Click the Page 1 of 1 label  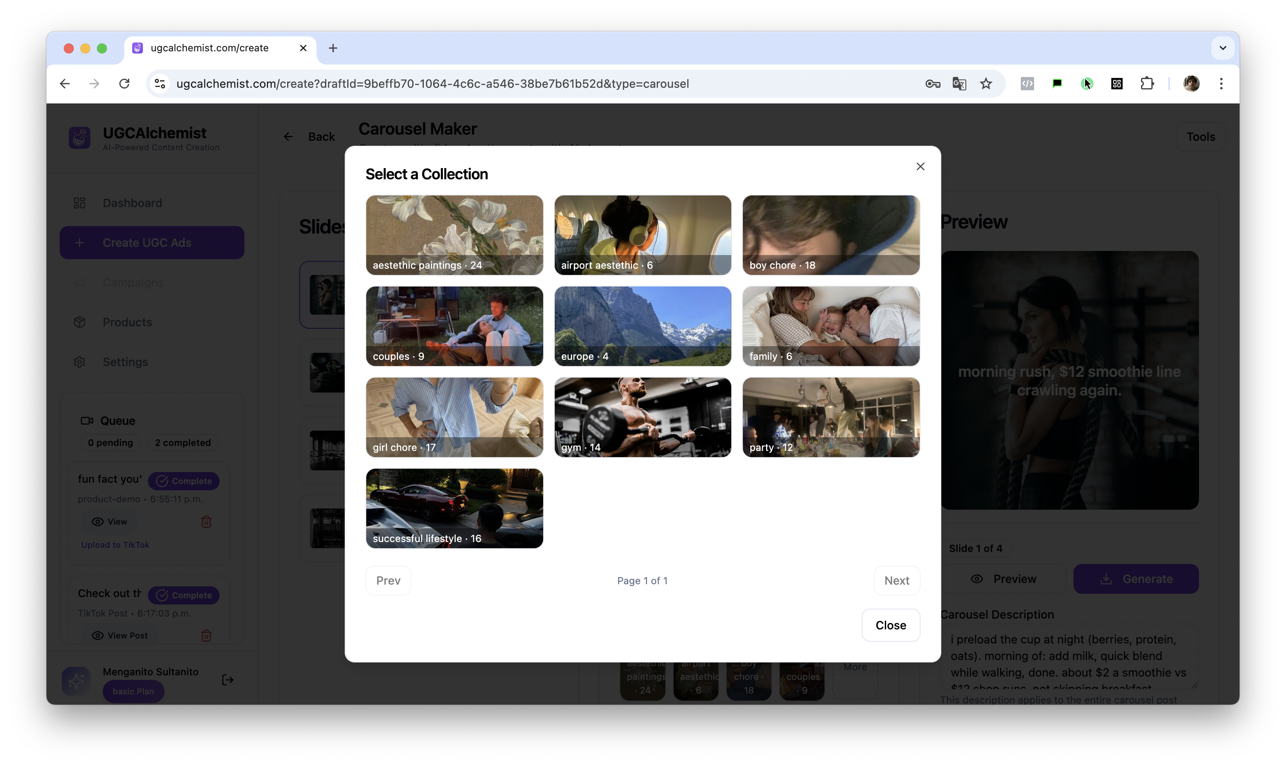(x=642, y=581)
